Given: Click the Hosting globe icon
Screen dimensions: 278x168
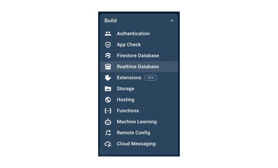Looking at the screenshot, I should pyautogui.click(x=108, y=100).
